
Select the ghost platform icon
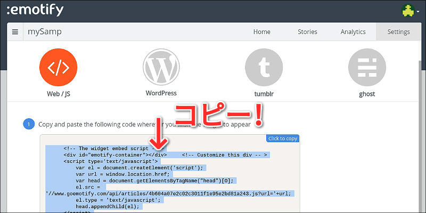(x=367, y=68)
